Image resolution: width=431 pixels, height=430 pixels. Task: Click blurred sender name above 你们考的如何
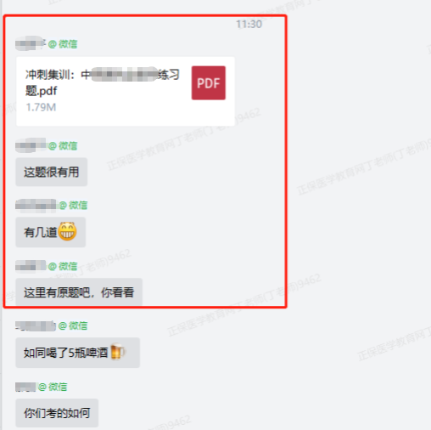[25, 387]
